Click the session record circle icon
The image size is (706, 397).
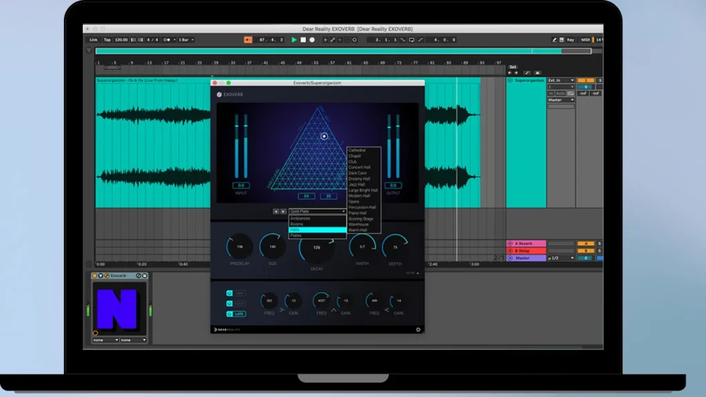click(x=354, y=39)
